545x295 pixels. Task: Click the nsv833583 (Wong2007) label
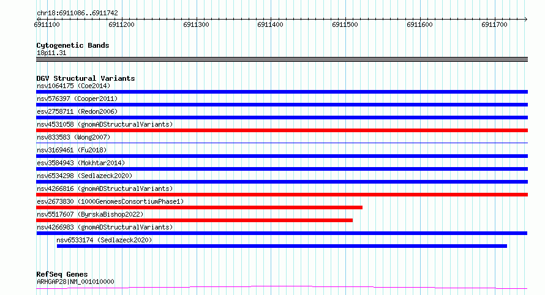pyautogui.click(x=73, y=137)
